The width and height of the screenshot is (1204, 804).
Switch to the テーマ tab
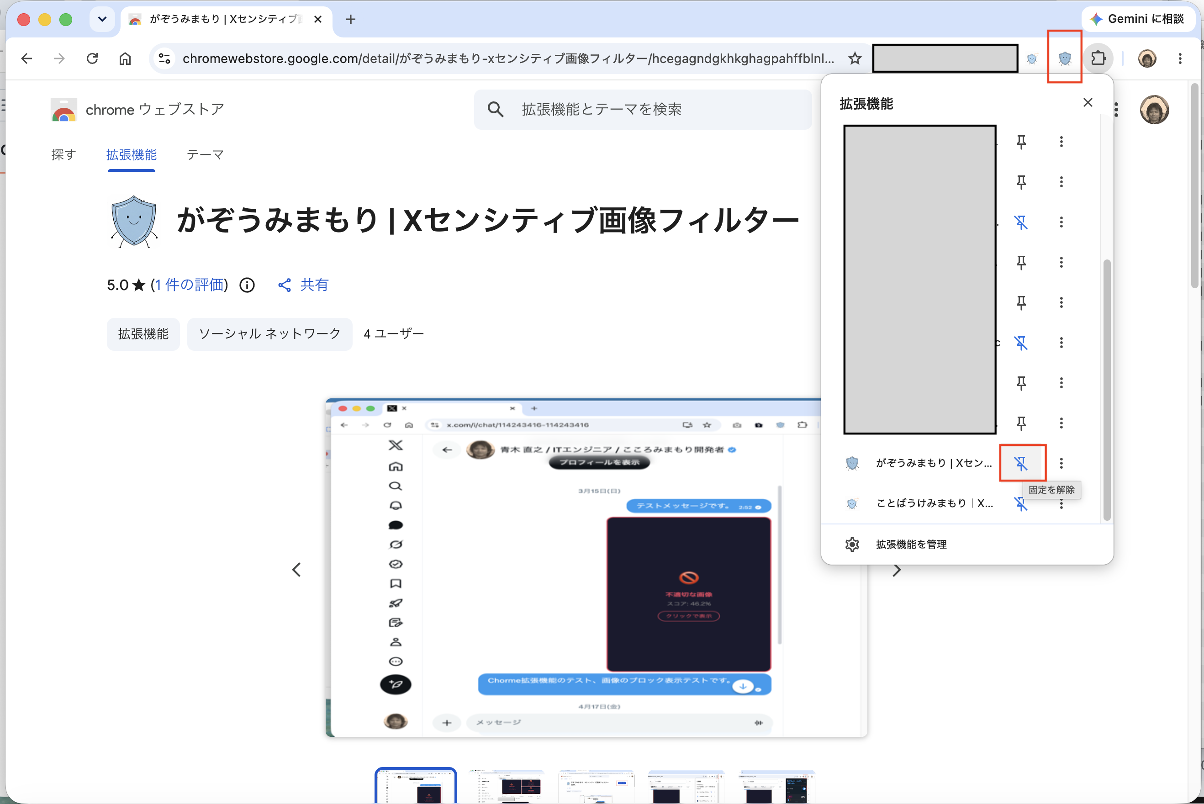[x=205, y=154]
